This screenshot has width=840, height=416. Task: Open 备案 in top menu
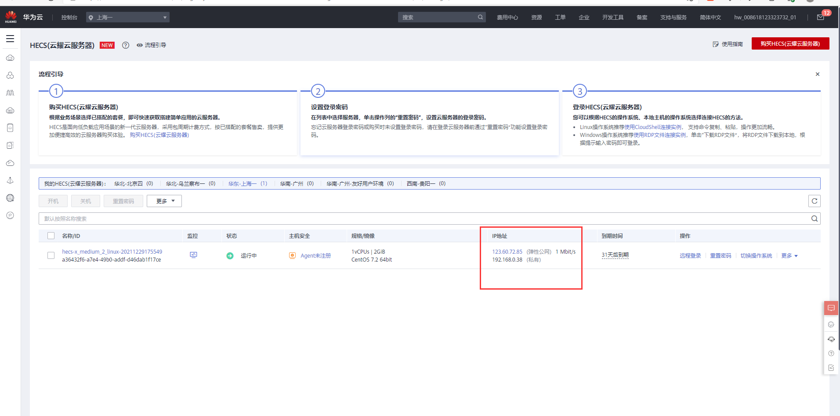pyautogui.click(x=642, y=18)
